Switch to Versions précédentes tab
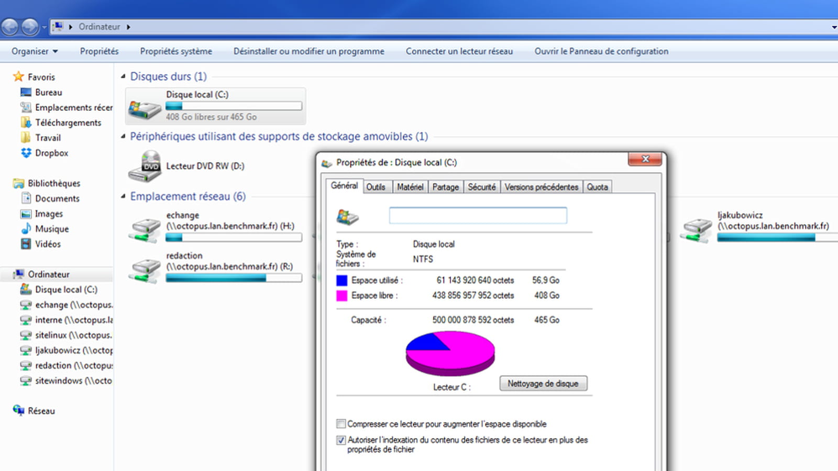The height and width of the screenshot is (471, 838). (x=542, y=187)
